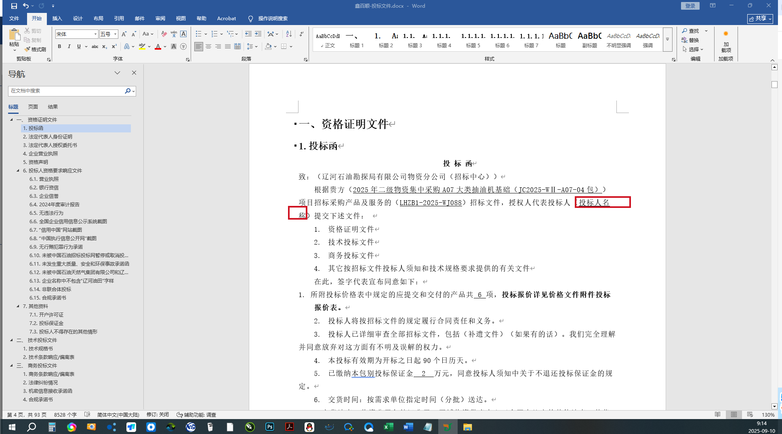The image size is (782, 434).
Task: Apply a character border
Action: pos(183,34)
